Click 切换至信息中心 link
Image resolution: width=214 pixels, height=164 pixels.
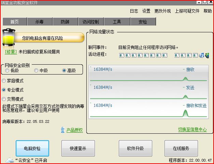(192, 129)
